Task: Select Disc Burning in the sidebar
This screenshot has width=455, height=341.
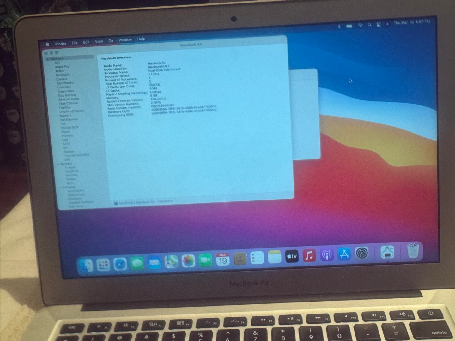Action: [67, 95]
